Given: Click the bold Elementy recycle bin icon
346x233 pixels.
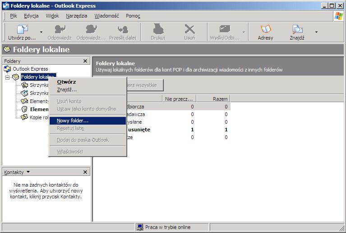Looking at the screenshot, I should pos(24,109).
